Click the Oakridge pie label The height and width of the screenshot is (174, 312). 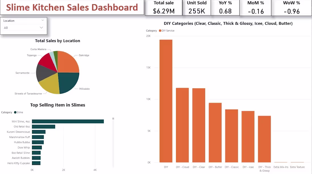click(x=84, y=55)
